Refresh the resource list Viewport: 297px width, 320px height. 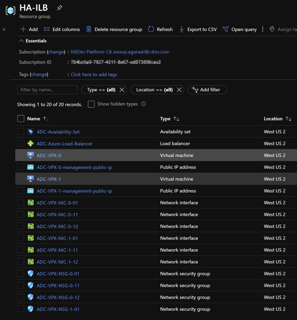pos(160,29)
